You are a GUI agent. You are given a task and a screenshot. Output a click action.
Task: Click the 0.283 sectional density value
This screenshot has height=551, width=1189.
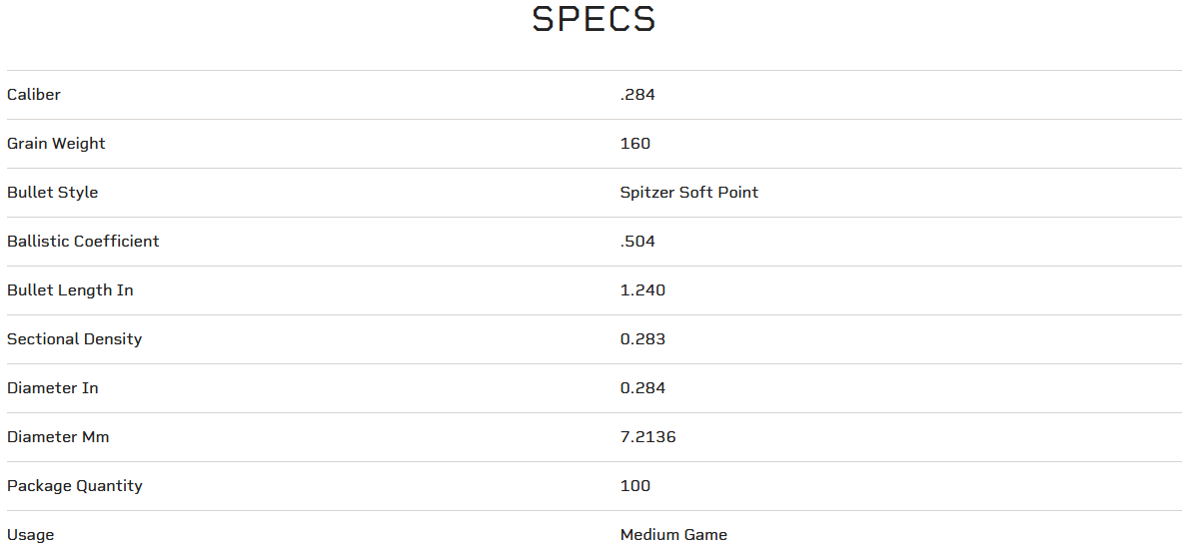642,339
